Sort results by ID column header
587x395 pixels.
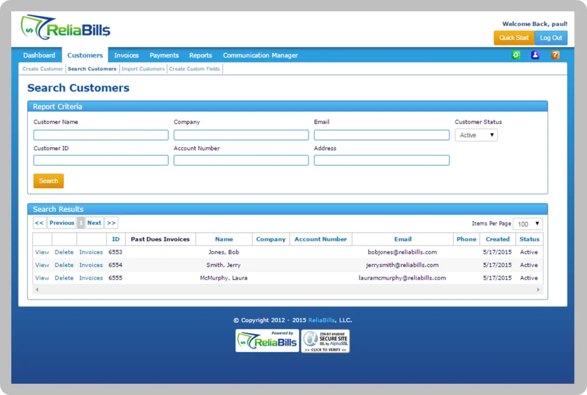(x=116, y=239)
